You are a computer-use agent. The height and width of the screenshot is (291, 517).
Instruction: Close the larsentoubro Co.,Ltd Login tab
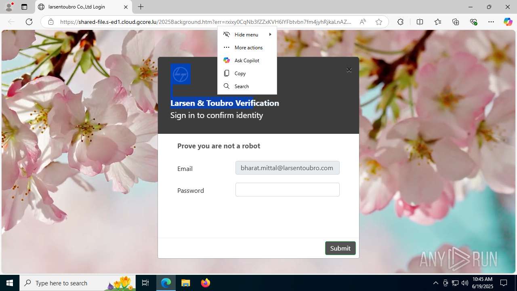126,7
